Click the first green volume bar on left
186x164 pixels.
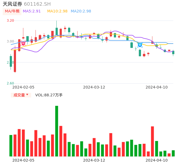point(11,146)
